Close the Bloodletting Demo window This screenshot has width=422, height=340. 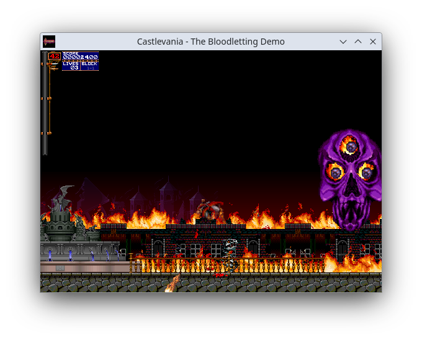tap(373, 42)
